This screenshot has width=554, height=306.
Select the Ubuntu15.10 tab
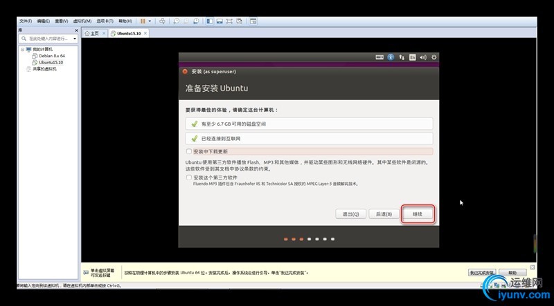click(x=129, y=33)
